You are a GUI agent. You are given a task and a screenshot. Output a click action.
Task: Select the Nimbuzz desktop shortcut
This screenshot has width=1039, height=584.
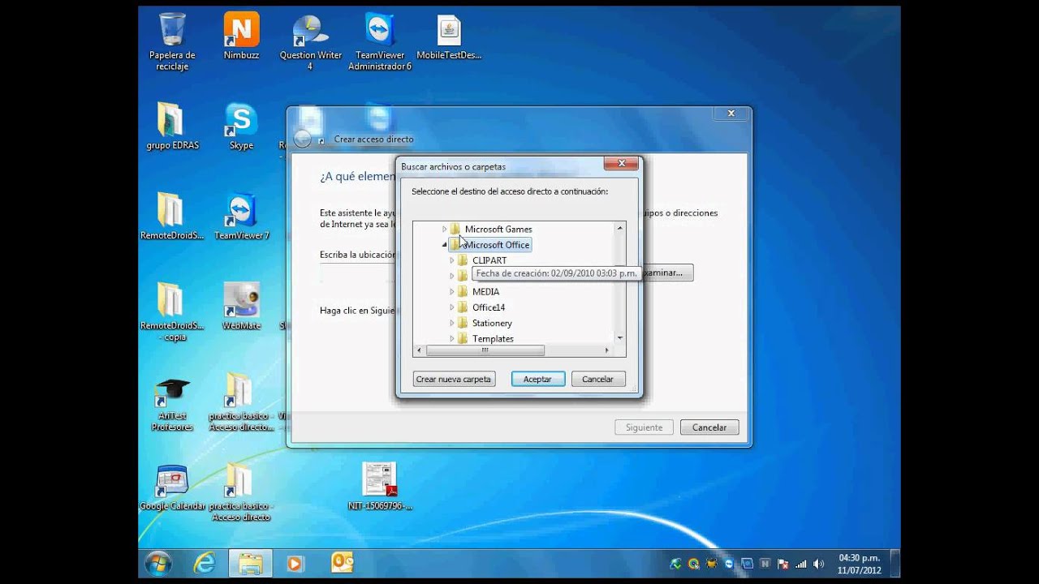coord(241,37)
